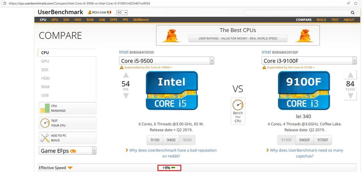Select the GPU tab in top navigation

pos(55,20)
